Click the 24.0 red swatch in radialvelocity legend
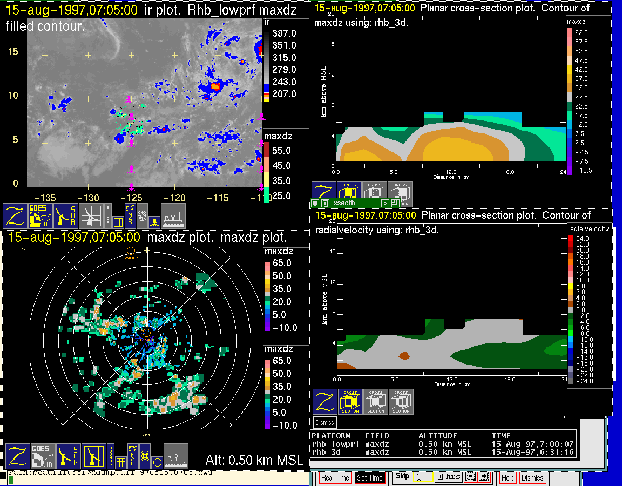 tap(570, 238)
